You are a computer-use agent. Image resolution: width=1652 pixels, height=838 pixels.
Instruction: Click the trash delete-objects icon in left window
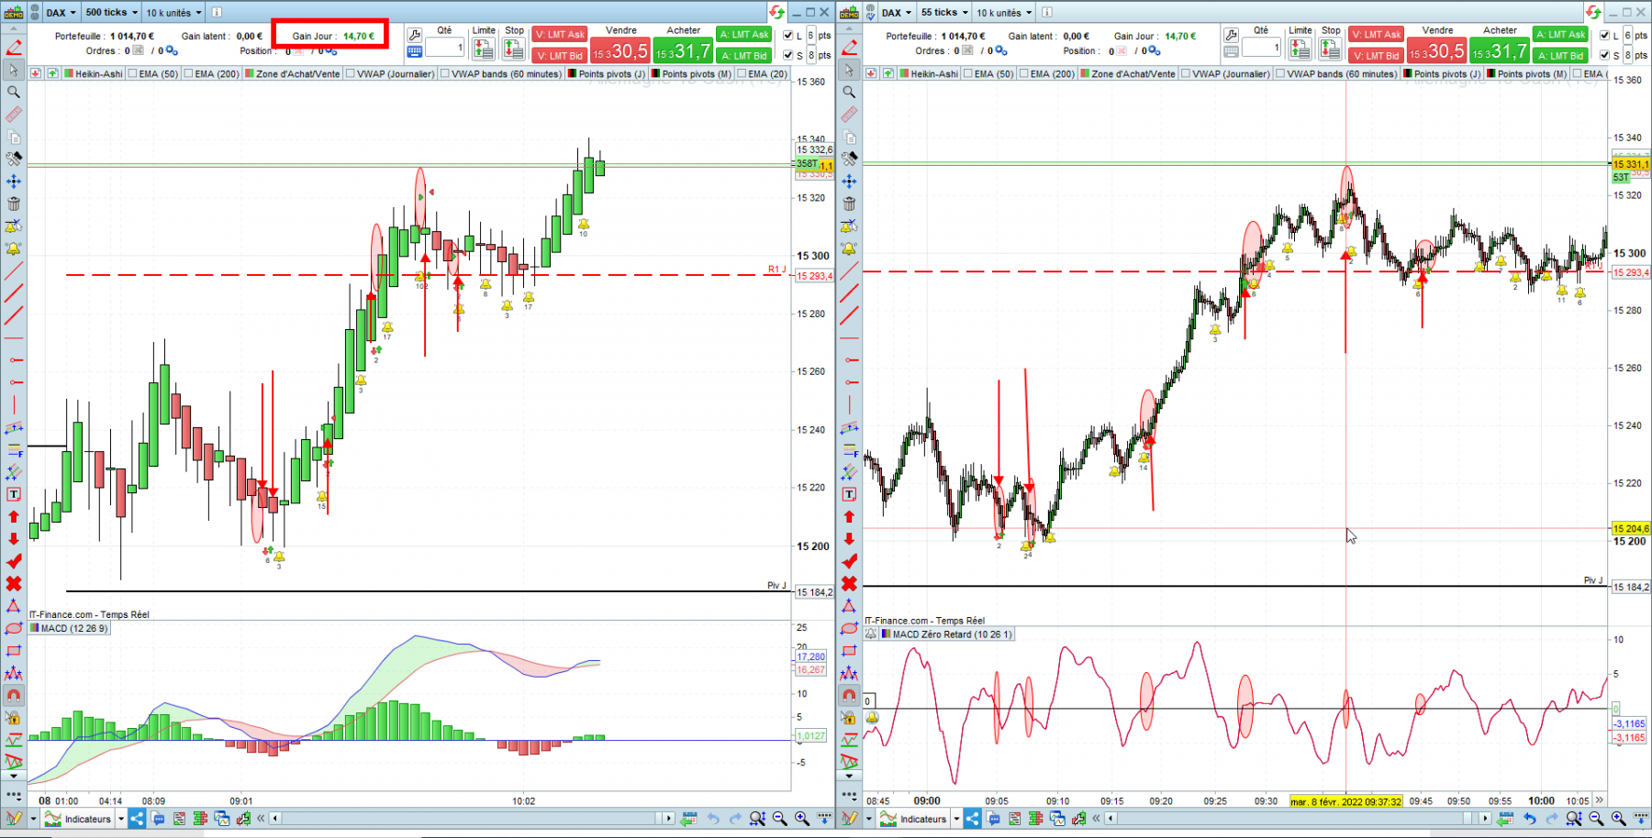coord(14,204)
